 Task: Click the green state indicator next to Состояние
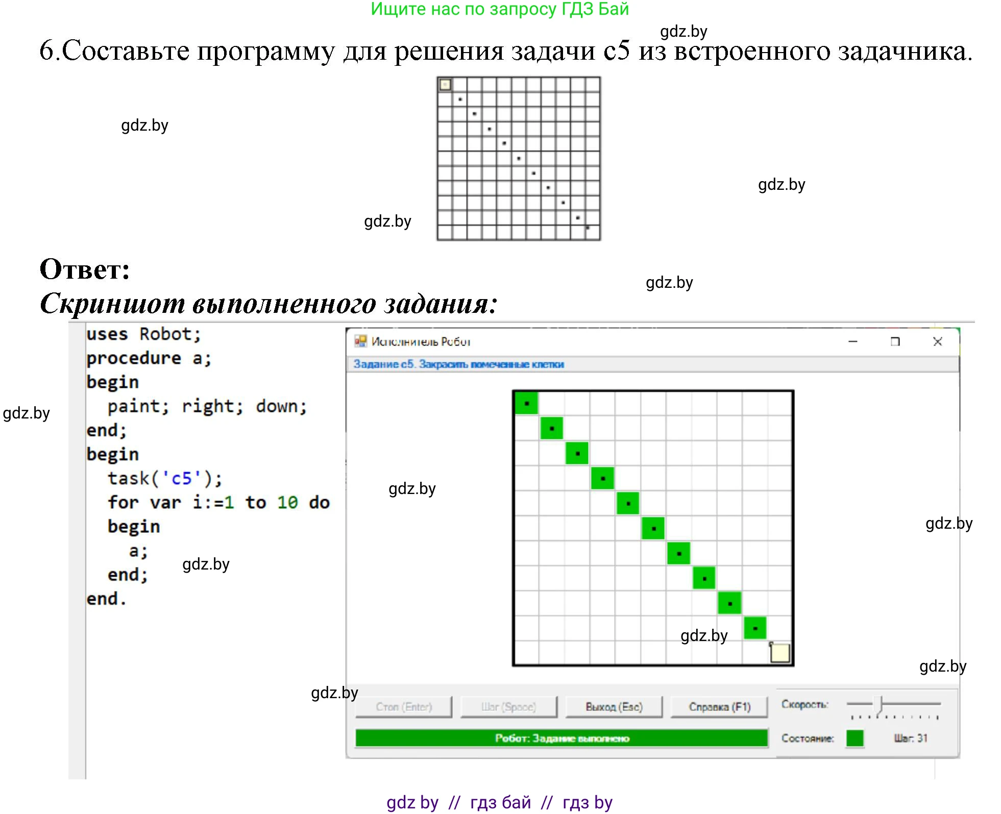point(854,738)
